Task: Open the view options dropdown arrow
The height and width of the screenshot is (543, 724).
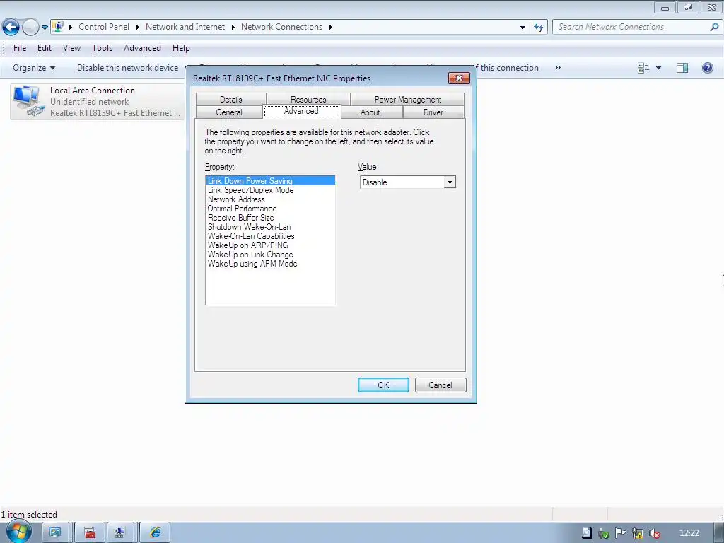Action: click(658, 69)
